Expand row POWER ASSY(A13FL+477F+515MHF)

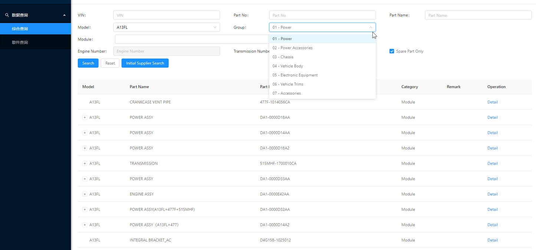pyautogui.click(x=85, y=210)
